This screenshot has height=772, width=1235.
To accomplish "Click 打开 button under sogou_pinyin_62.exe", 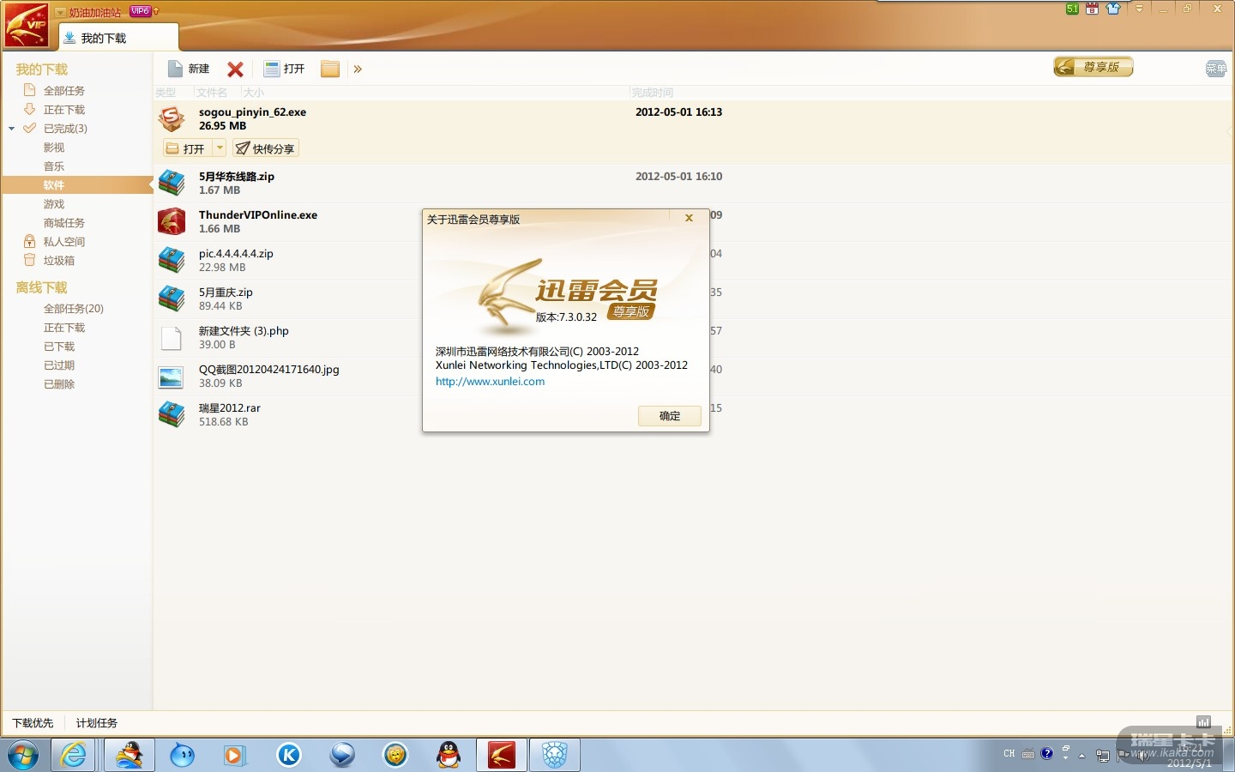I will coord(186,148).
